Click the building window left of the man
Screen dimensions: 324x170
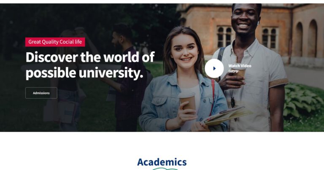[225, 37]
